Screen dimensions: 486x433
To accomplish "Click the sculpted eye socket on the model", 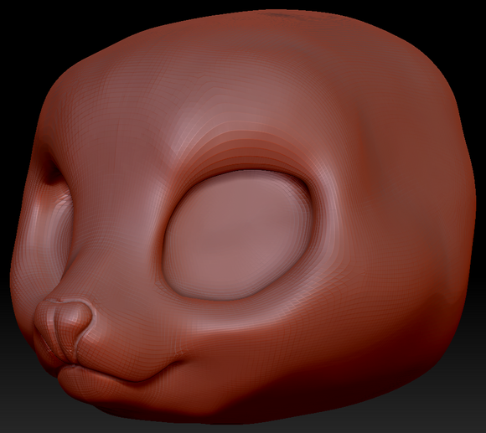I will tap(237, 235).
